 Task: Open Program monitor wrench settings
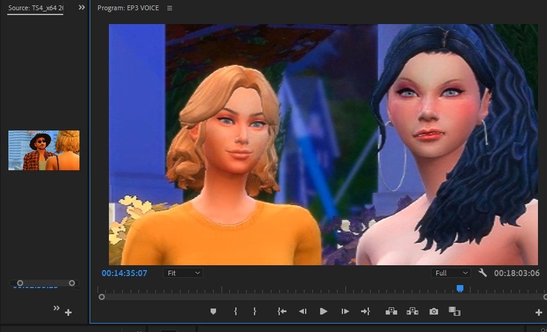(483, 272)
